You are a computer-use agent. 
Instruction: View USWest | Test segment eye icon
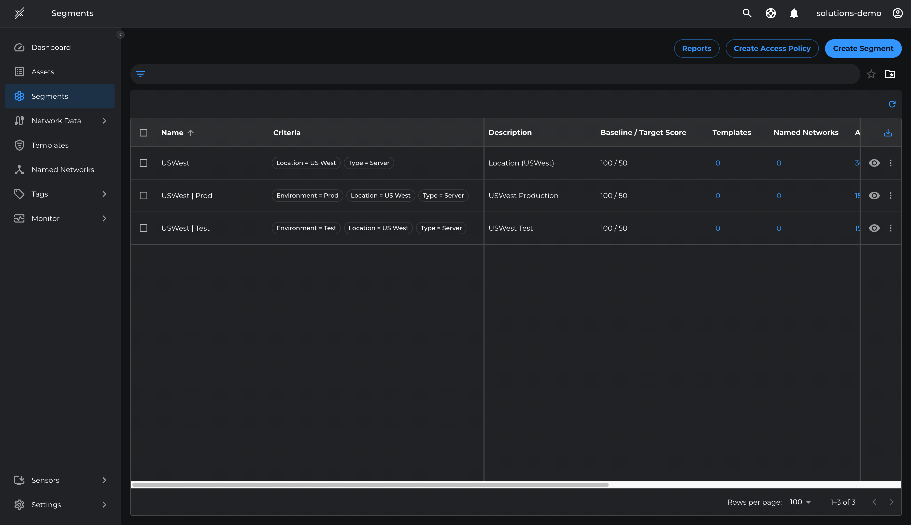pos(874,228)
